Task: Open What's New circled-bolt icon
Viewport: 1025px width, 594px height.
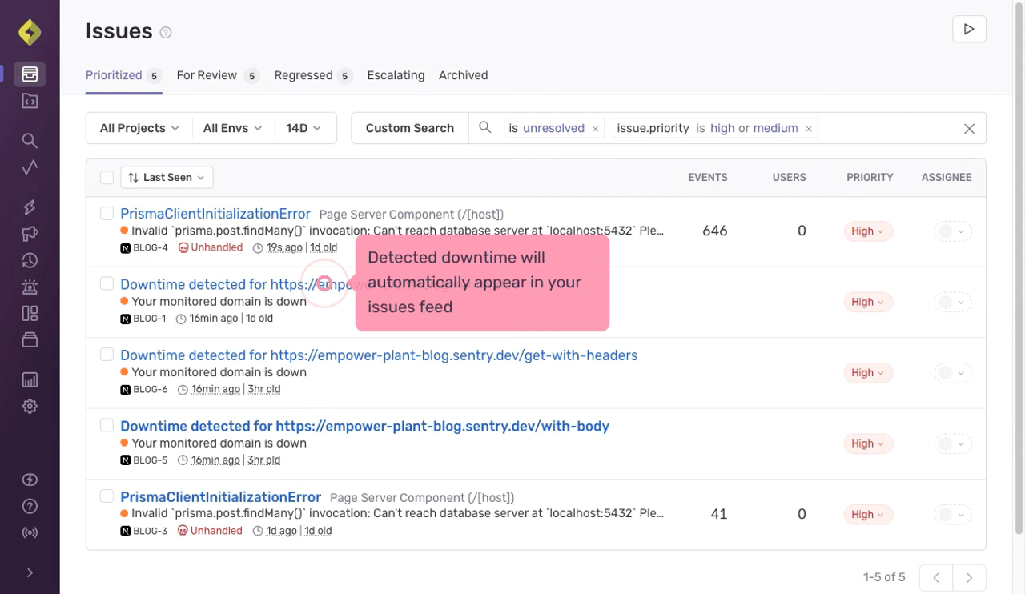Action: (30, 480)
